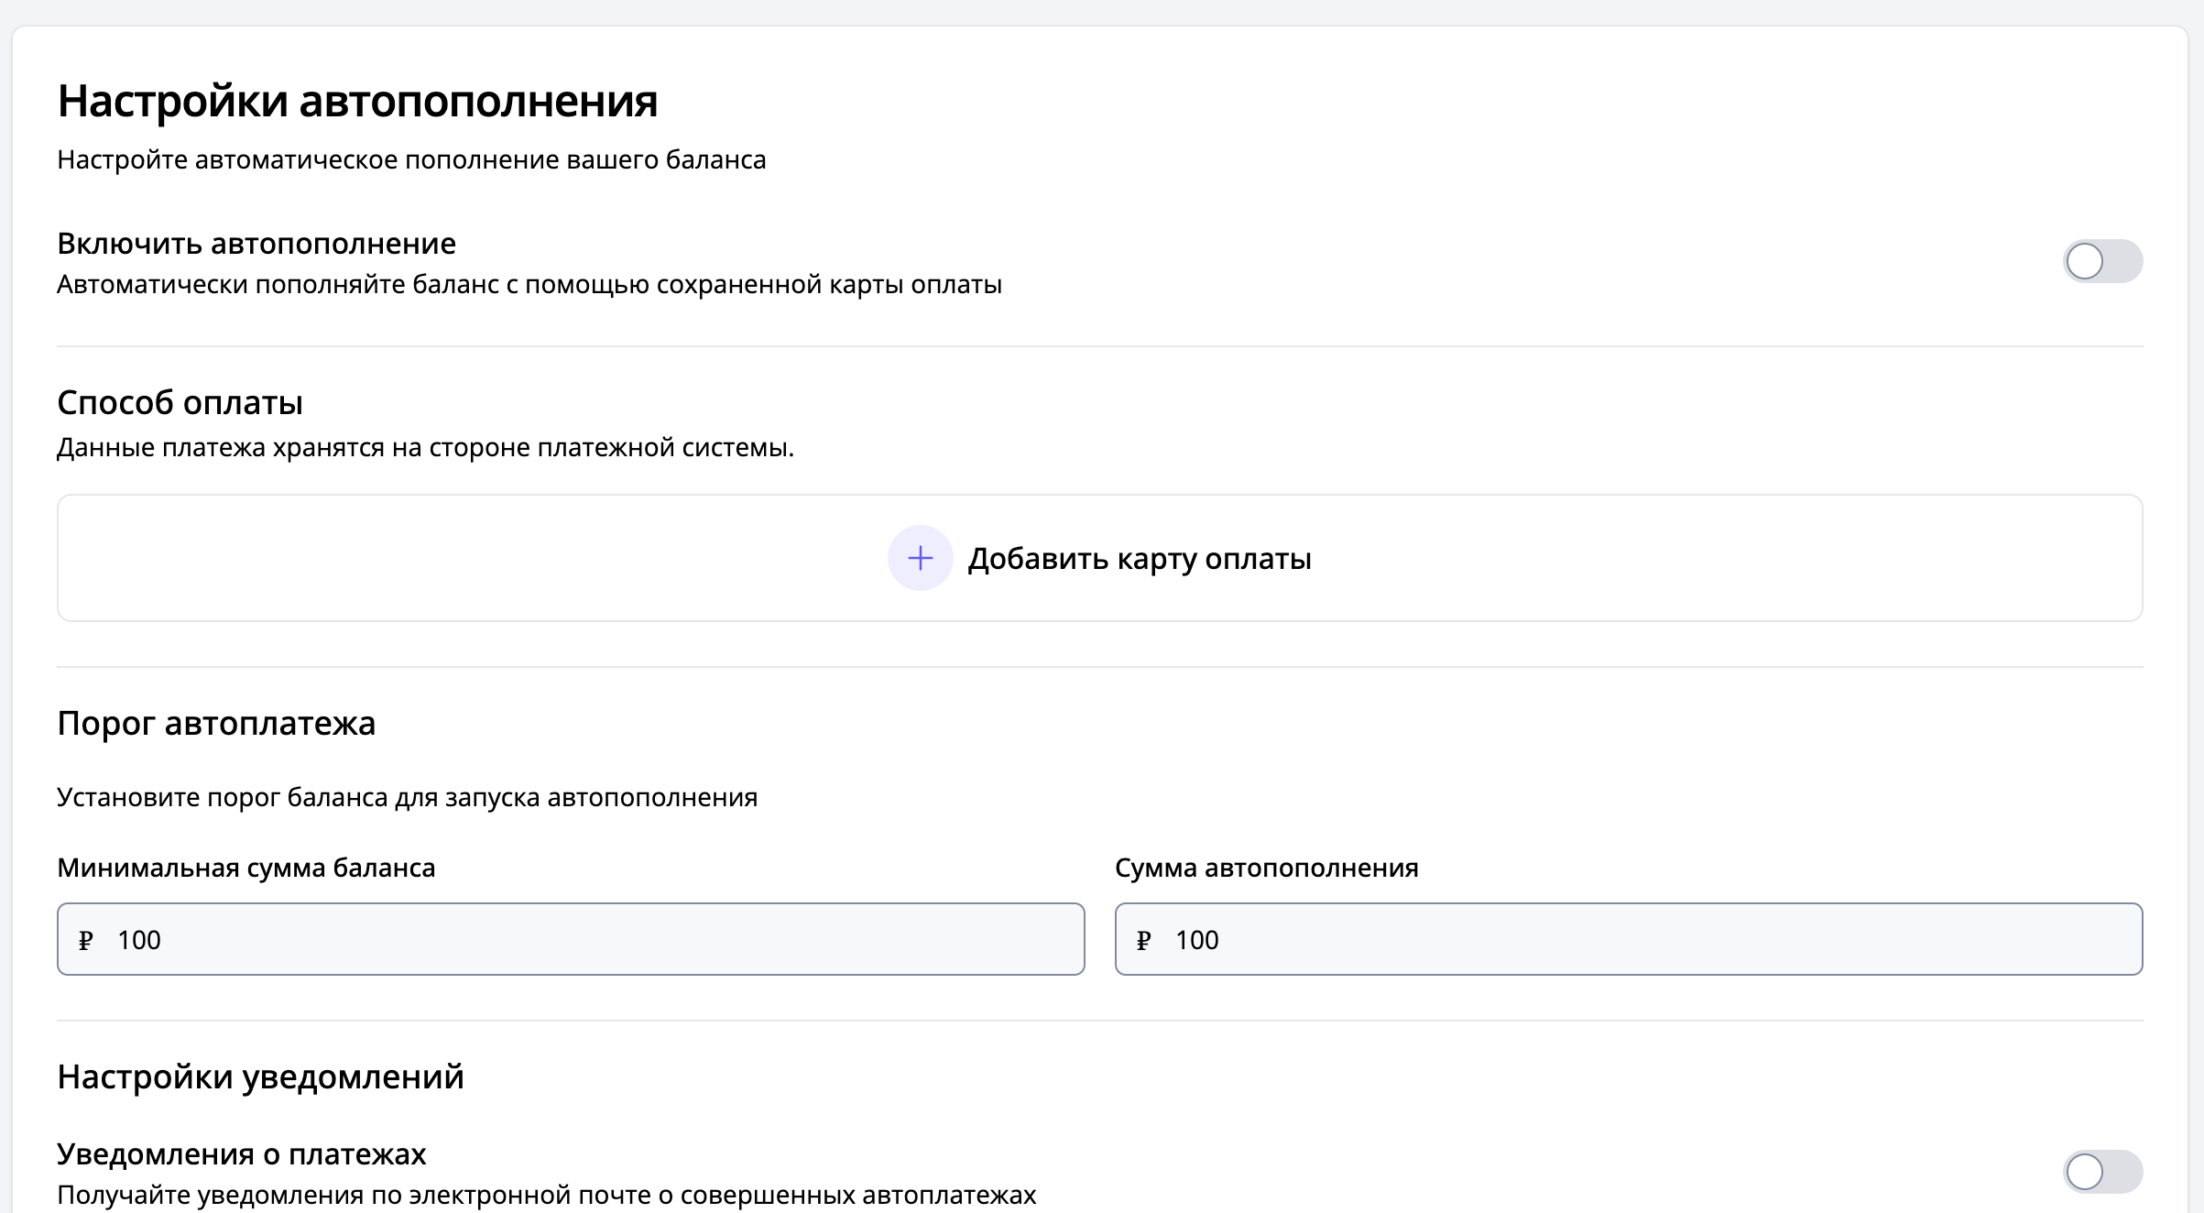Click the Настройки автопополнения page heading

[357, 101]
